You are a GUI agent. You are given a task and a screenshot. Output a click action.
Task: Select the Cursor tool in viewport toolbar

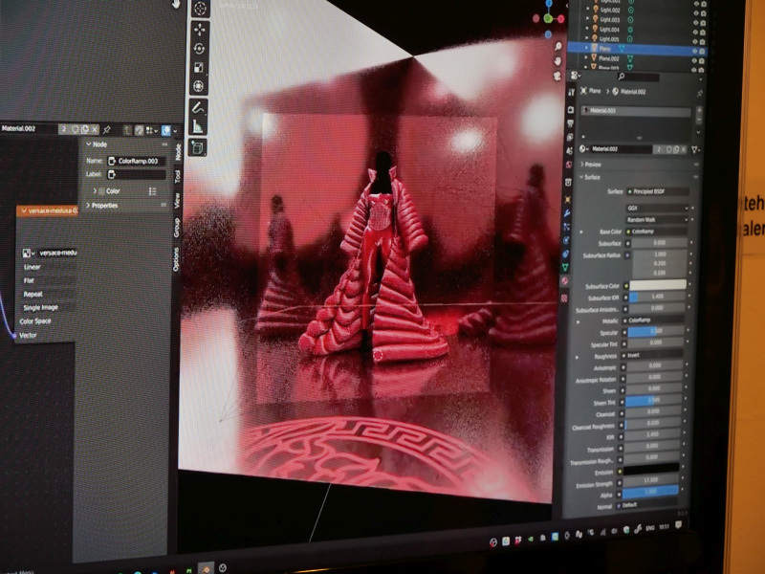pos(200,9)
